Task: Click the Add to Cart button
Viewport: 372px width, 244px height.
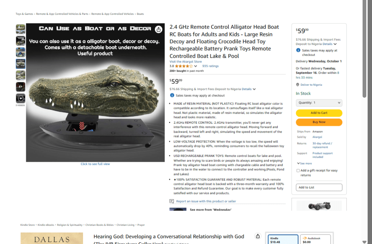Action: (x=319, y=113)
